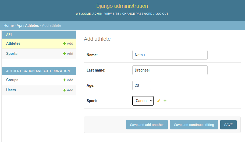This screenshot has width=245, height=142.
Task: Click the View Site link
Action: click(x=112, y=14)
